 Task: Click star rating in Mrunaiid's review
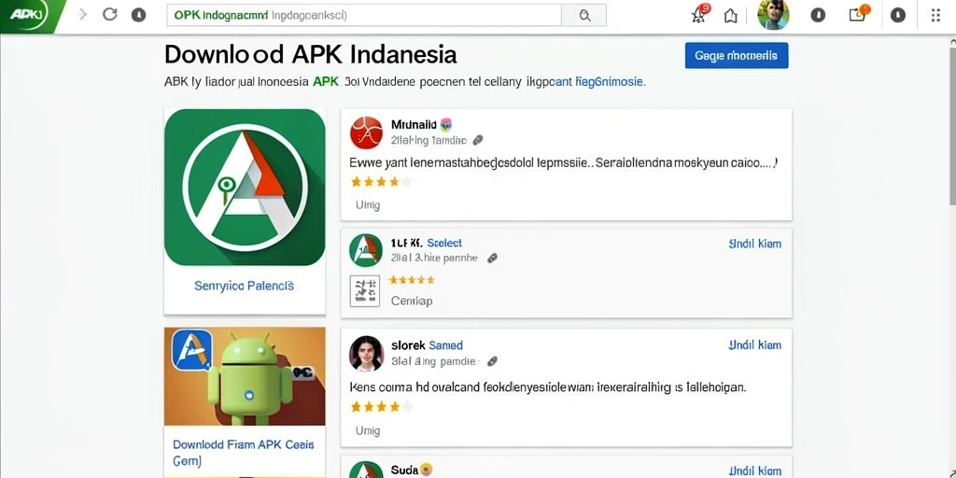coord(381,182)
